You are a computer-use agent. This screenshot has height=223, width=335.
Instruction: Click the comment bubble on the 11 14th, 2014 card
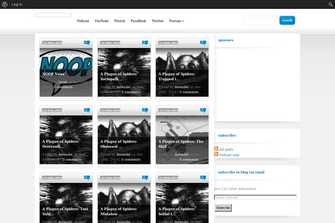point(87,178)
